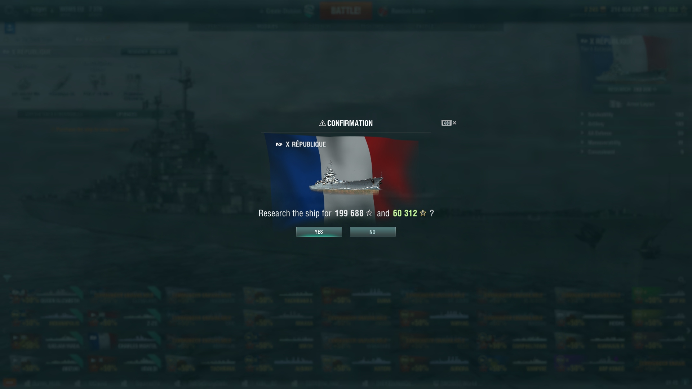Viewport: 692px width, 389px height.
Task: Click the red BATTLE! button at top
Action: [346, 10]
